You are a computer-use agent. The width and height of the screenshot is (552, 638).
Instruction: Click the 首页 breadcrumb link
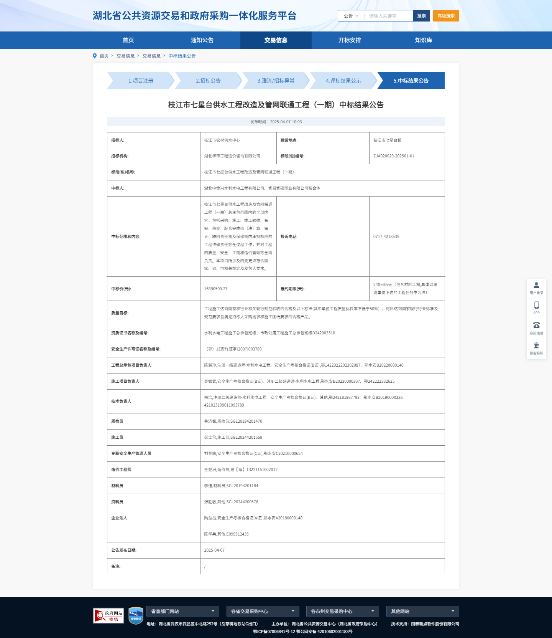click(x=104, y=56)
